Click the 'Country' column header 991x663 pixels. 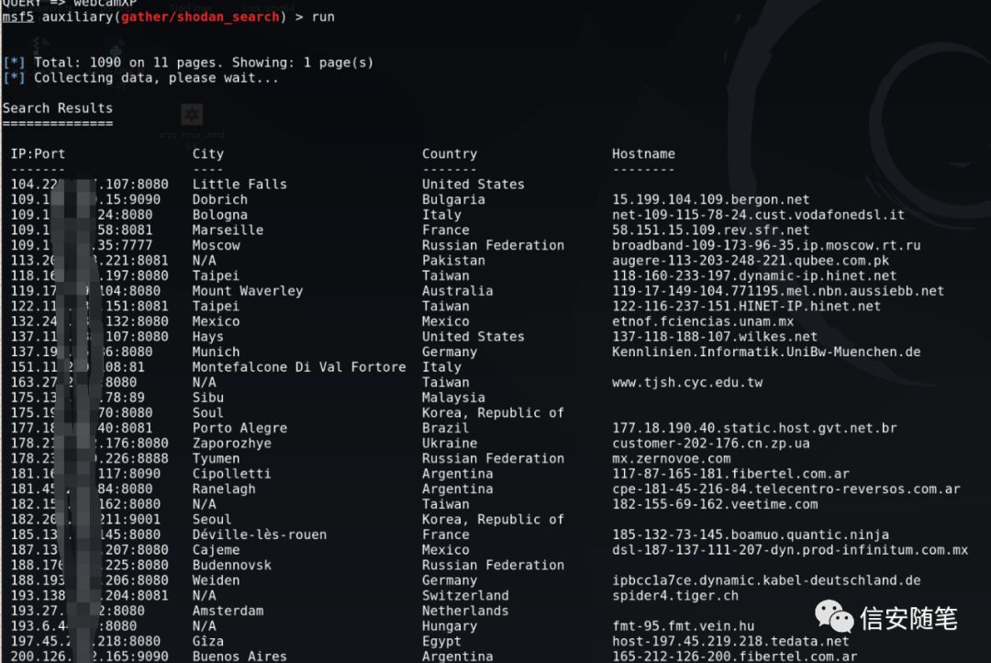pyautogui.click(x=450, y=153)
